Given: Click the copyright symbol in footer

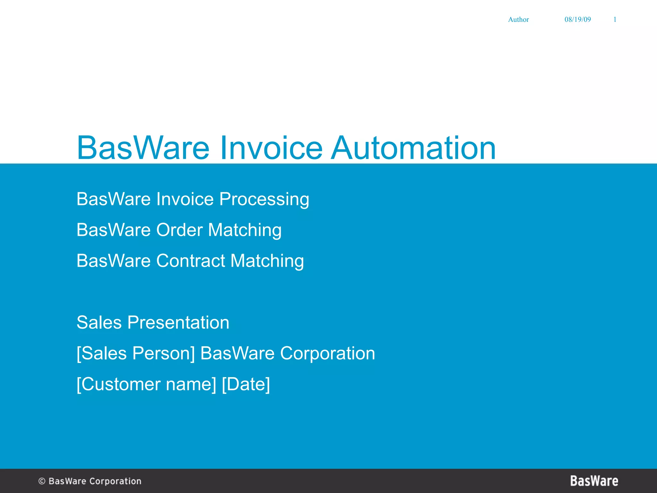Looking at the screenshot, I should 42,481.
